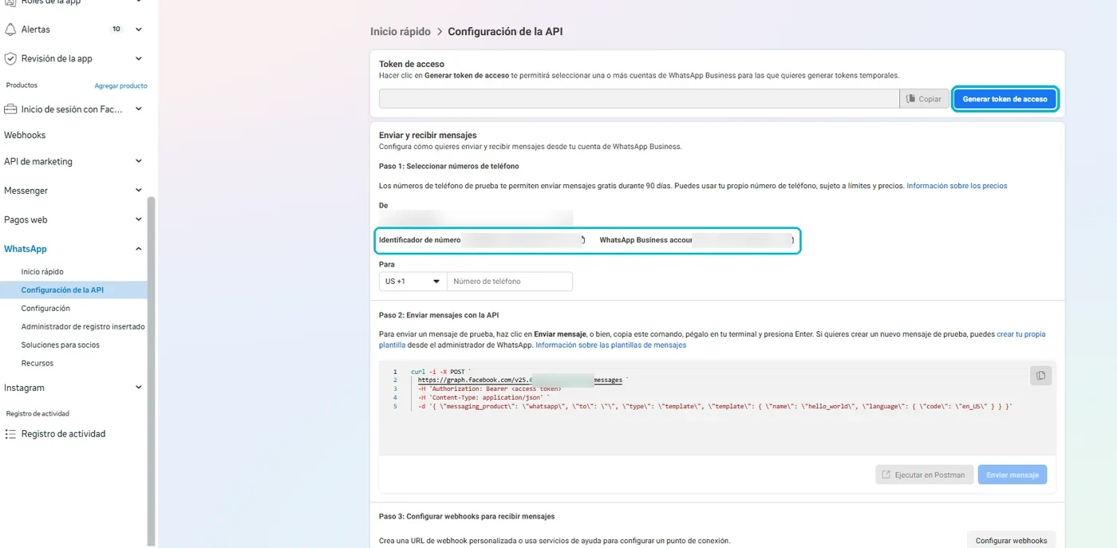Click the Copiar button next to token field
This screenshot has width=1117, height=548.
[x=925, y=99]
